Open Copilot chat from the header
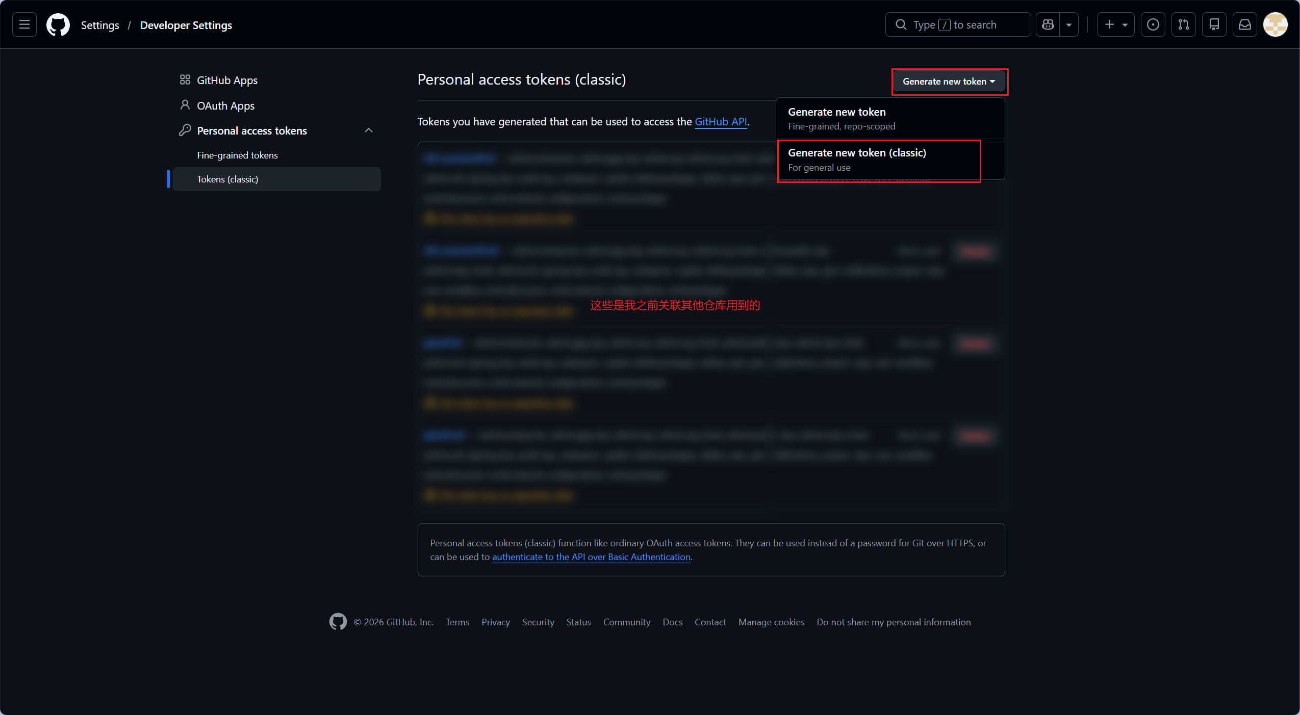The width and height of the screenshot is (1300, 715). coord(1048,24)
